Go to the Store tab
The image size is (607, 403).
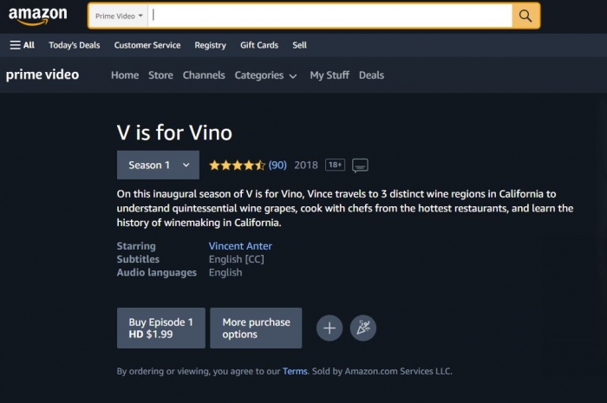pyautogui.click(x=160, y=75)
